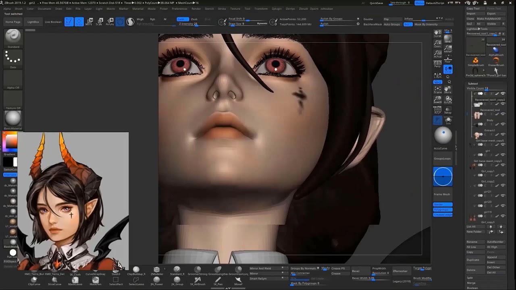Toggle Transp transparency mode
The image size is (516, 290).
tap(448, 110)
